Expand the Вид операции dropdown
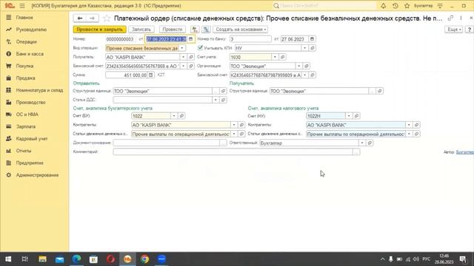This screenshot has width=474, height=266. pos(182,48)
